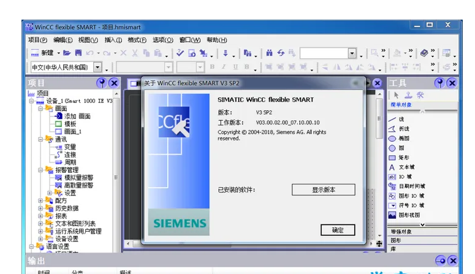This screenshot has height=274, width=475.
Task: Select 变量 in project tree
Action: click(66, 147)
